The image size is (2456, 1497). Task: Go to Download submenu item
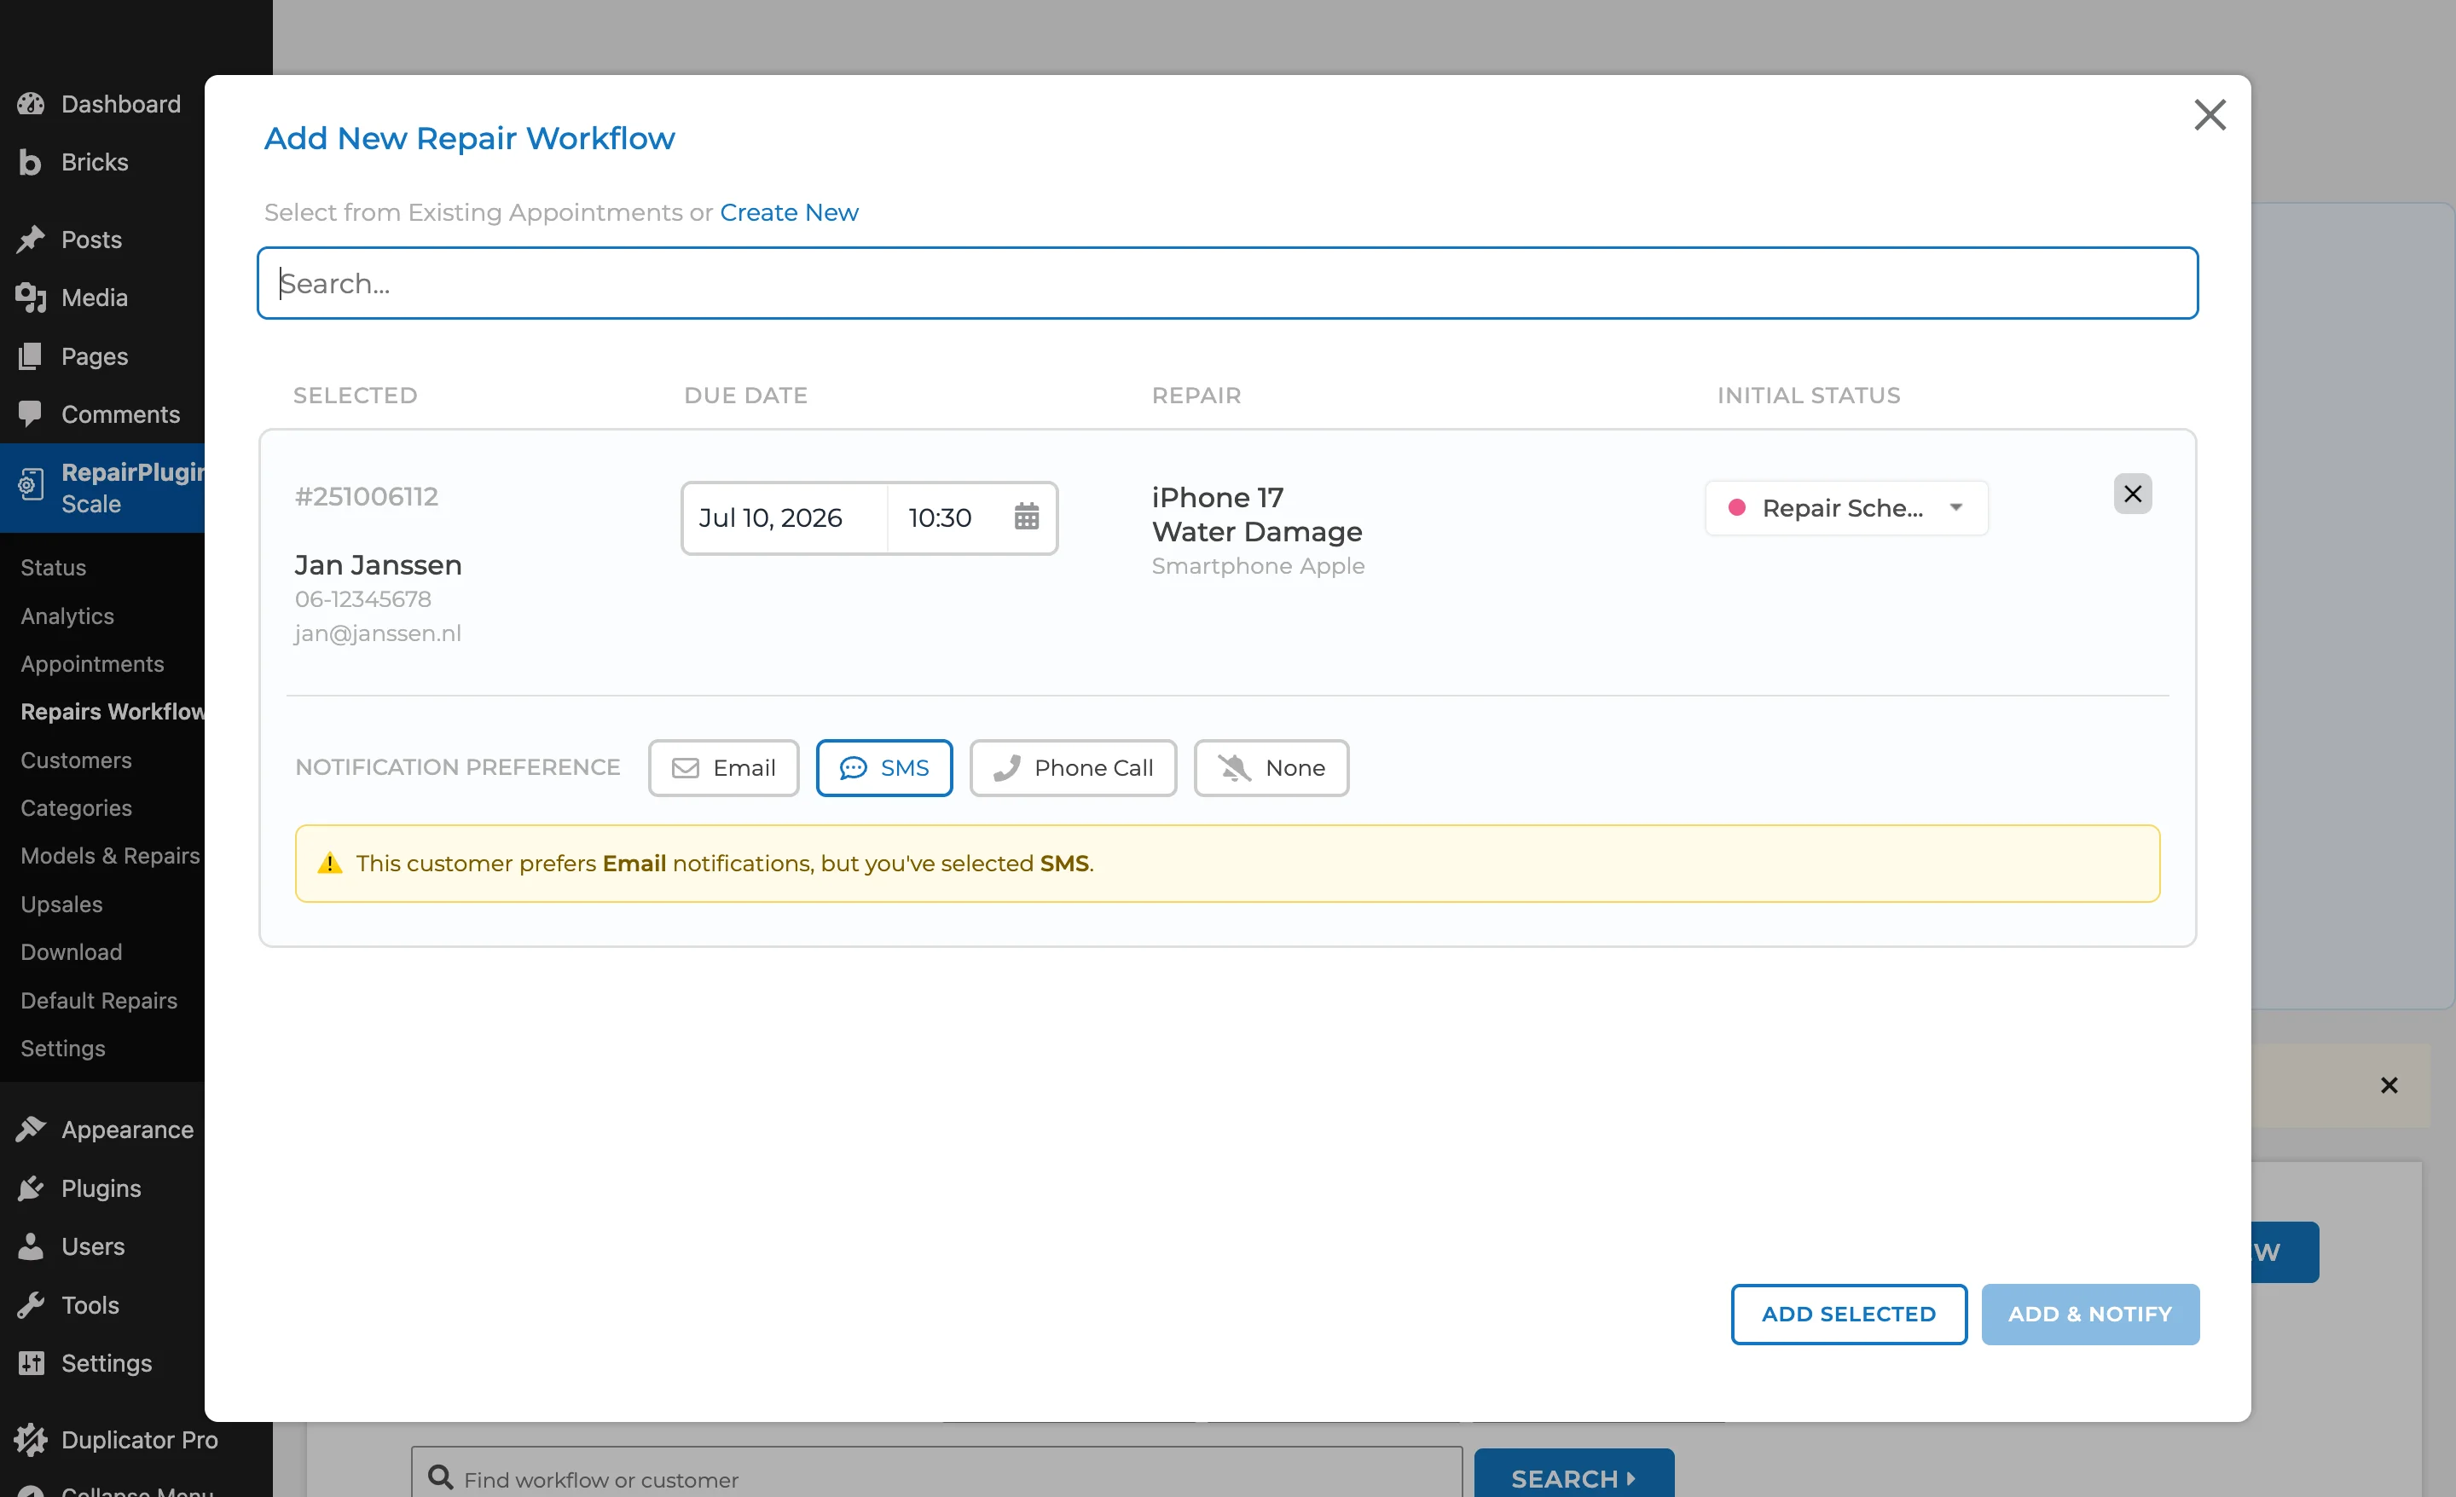coord(71,951)
